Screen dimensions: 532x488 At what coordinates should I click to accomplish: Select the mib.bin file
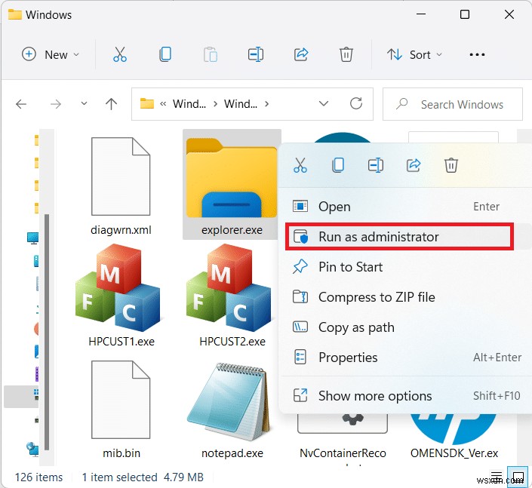pyautogui.click(x=121, y=410)
